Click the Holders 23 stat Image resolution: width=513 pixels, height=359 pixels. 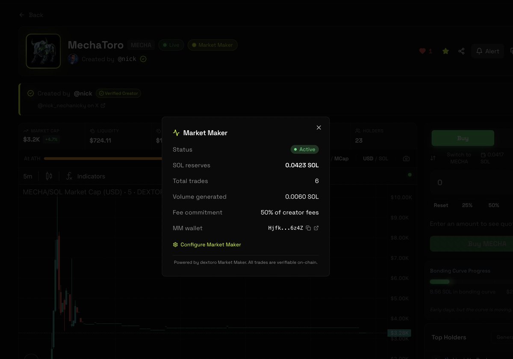[x=369, y=136]
